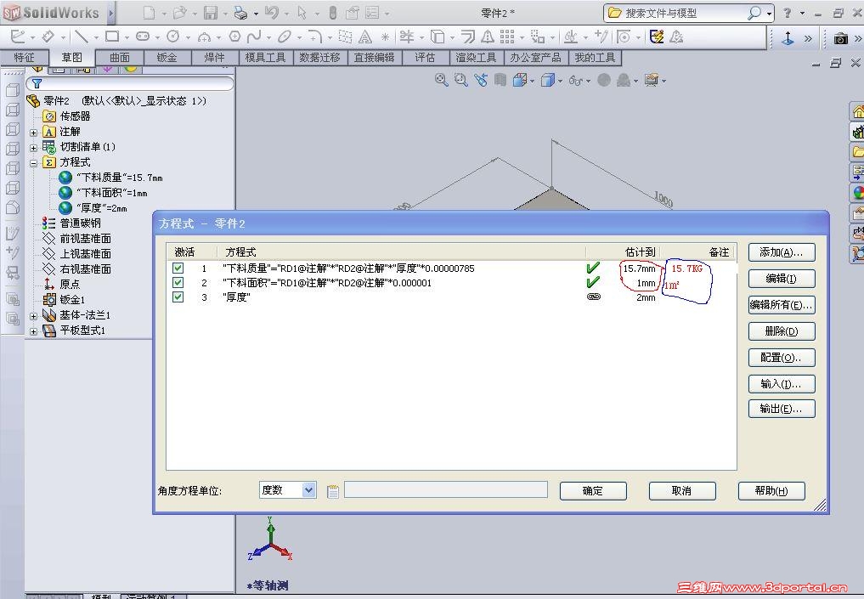This screenshot has height=599, width=864.
Task: Switch to the 特征 tab
Action: pyautogui.click(x=24, y=57)
